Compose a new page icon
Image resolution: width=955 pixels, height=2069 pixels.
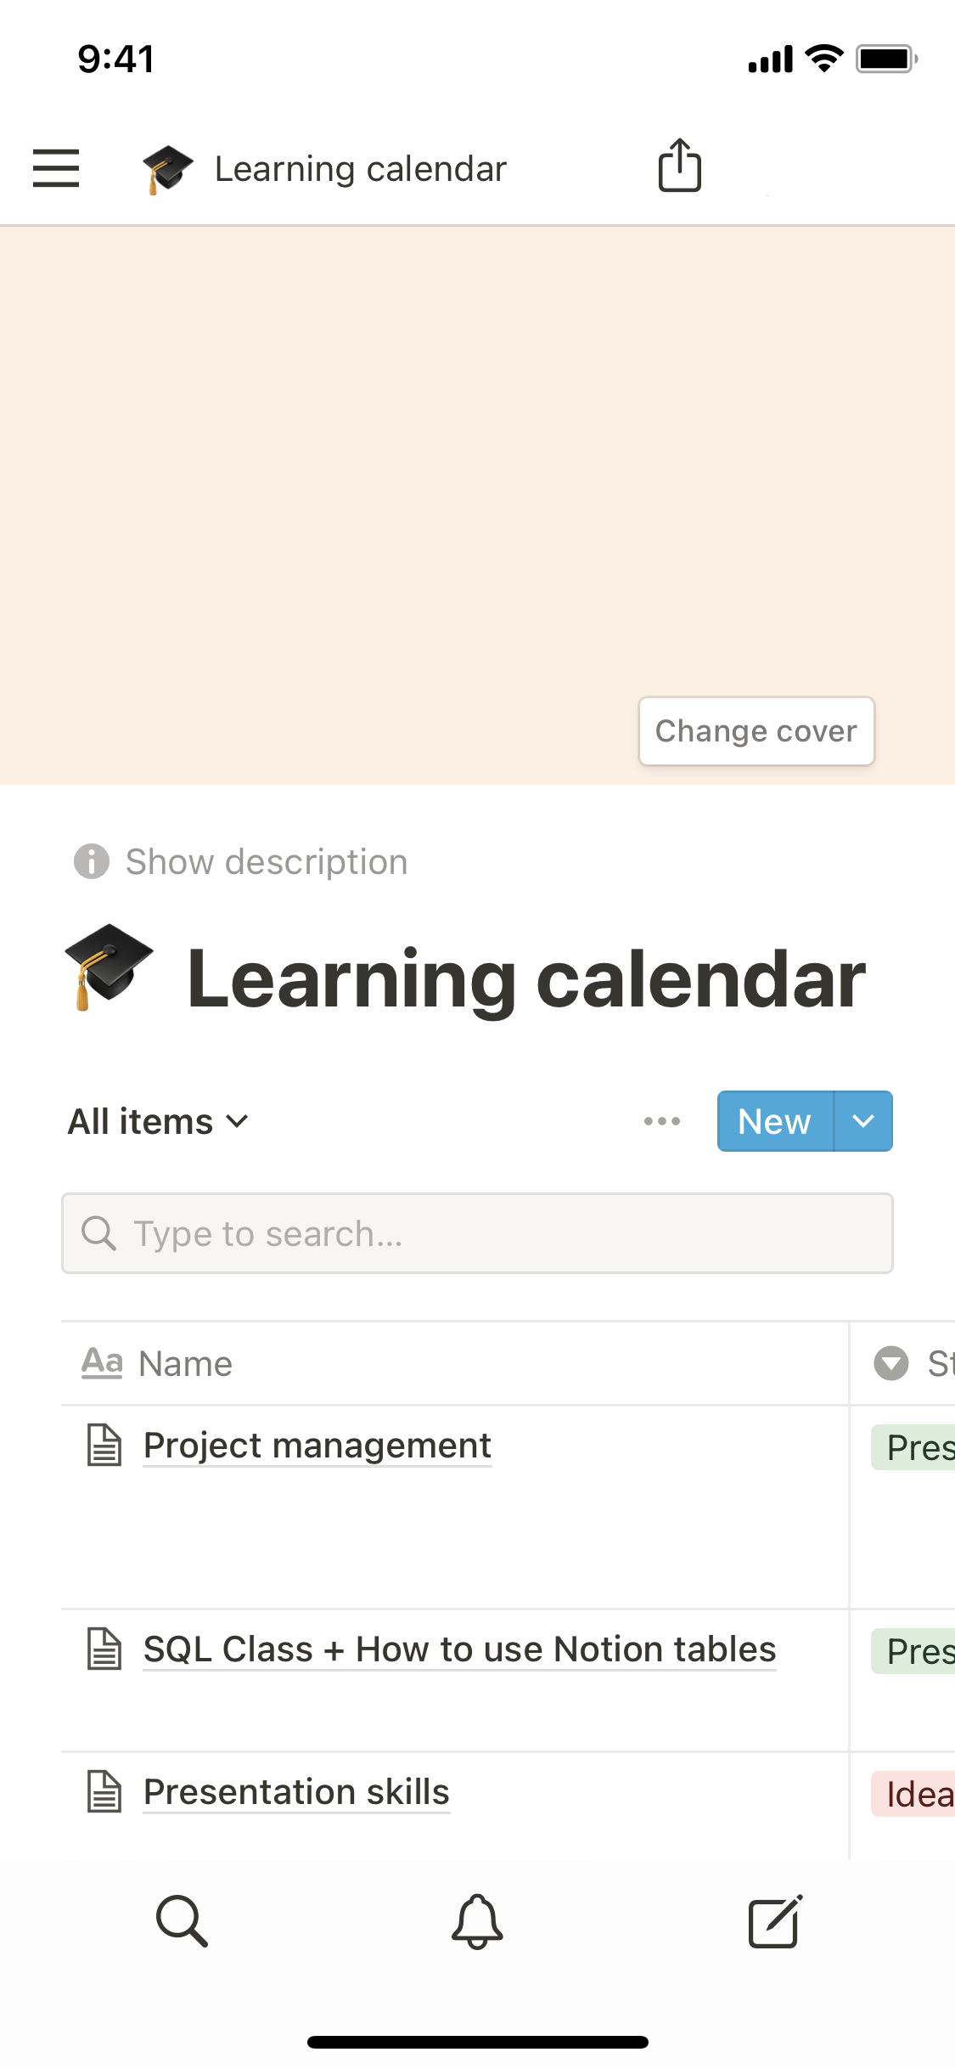pos(774,1921)
